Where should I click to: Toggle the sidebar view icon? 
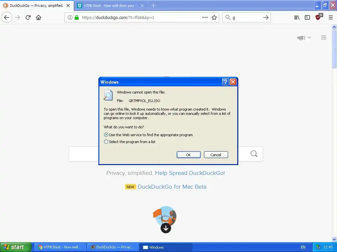(307, 17)
